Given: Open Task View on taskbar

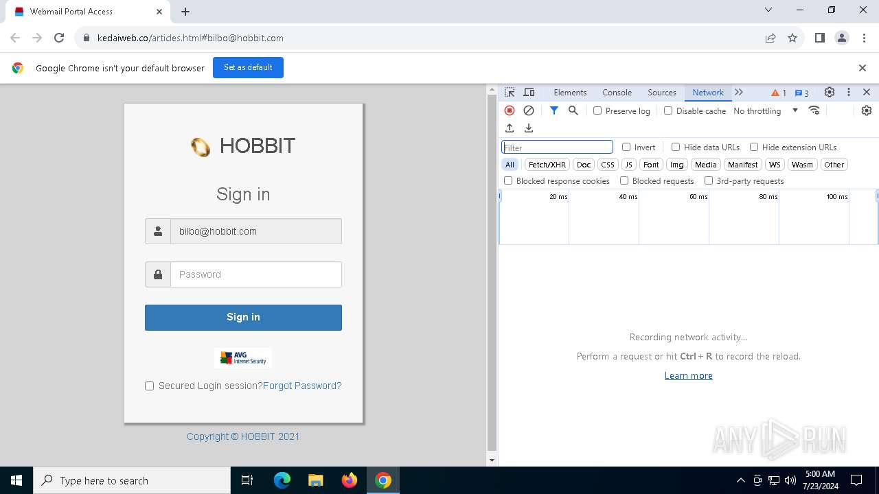Looking at the screenshot, I should [247, 480].
